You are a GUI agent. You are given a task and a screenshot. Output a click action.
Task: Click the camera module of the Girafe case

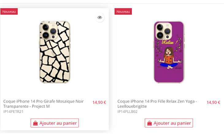(49, 31)
